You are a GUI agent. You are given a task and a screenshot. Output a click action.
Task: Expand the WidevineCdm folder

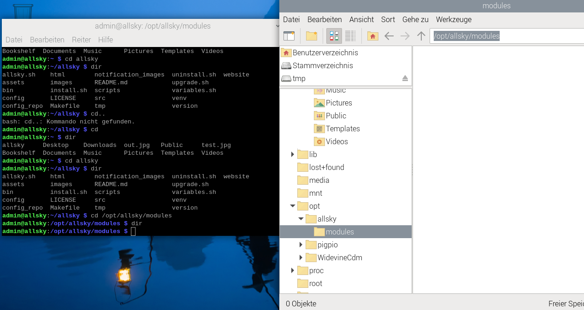pyautogui.click(x=301, y=257)
